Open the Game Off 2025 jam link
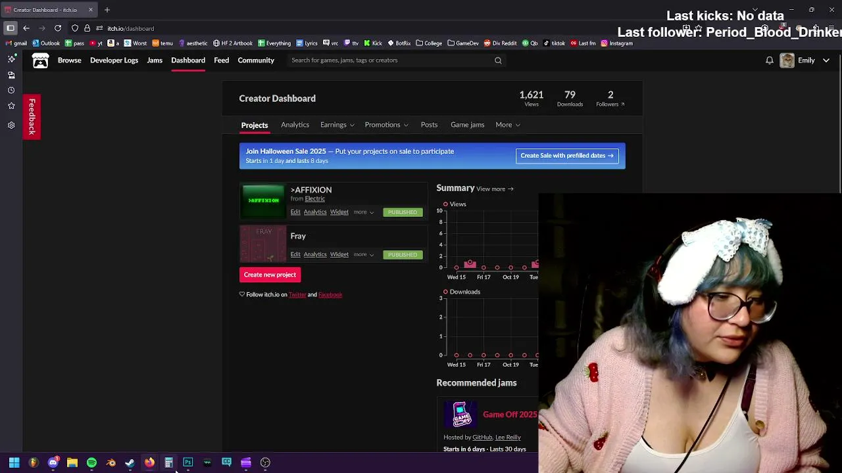The width and height of the screenshot is (842, 473). [510, 415]
